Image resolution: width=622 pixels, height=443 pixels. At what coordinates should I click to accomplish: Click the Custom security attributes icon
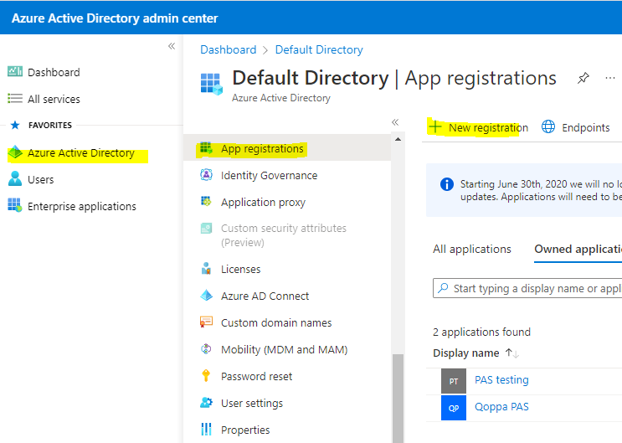coord(206,229)
